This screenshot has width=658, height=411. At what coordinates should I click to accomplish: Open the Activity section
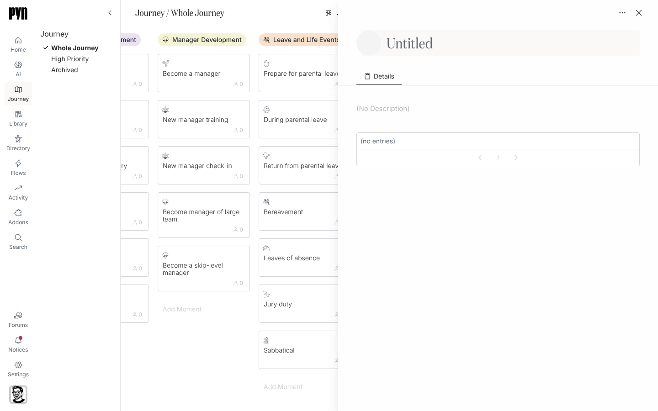(x=18, y=192)
